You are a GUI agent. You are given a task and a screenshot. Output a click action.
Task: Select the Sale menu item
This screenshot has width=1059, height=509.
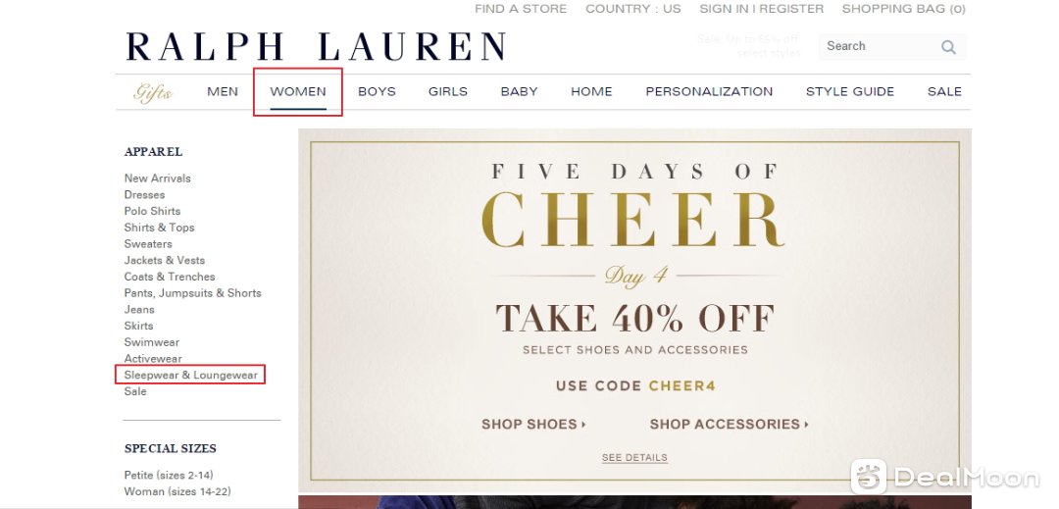click(x=944, y=92)
